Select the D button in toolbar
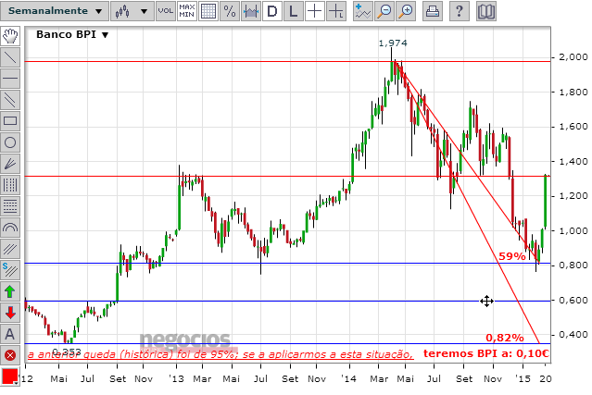This screenshot has width=592, height=395. (x=272, y=11)
